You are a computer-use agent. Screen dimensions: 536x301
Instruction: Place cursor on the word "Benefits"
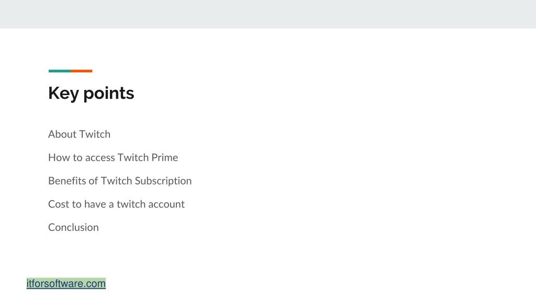(x=67, y=181)
